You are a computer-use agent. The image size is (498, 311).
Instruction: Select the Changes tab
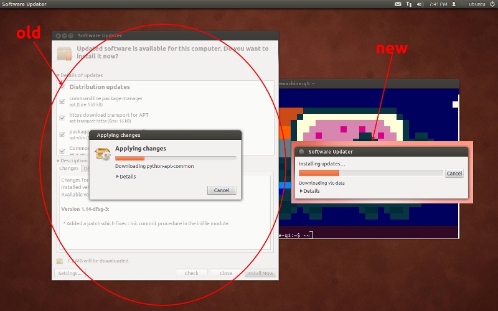(x=68, y=168)
